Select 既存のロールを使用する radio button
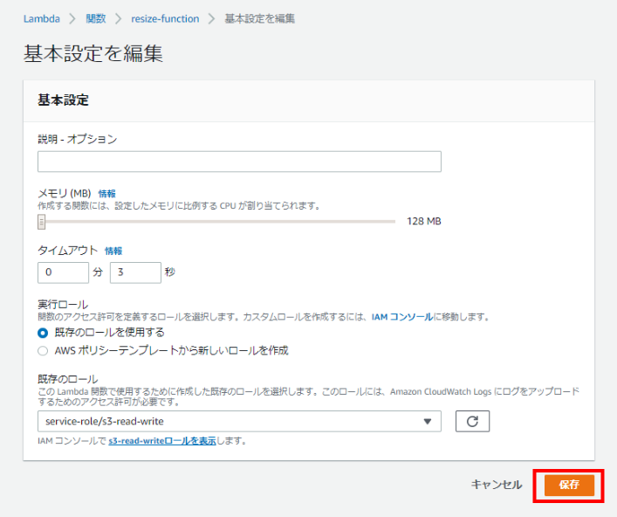 coord(43,333)
